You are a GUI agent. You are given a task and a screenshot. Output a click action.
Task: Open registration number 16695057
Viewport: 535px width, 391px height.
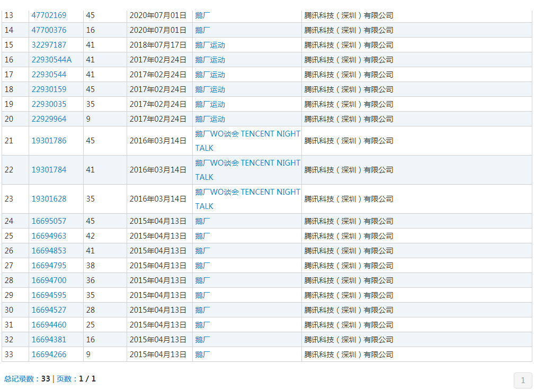49,221
